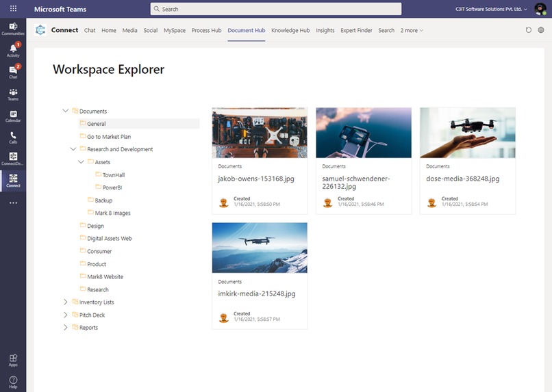Open dose-media-368248.jpg file link

coord(462,179)
